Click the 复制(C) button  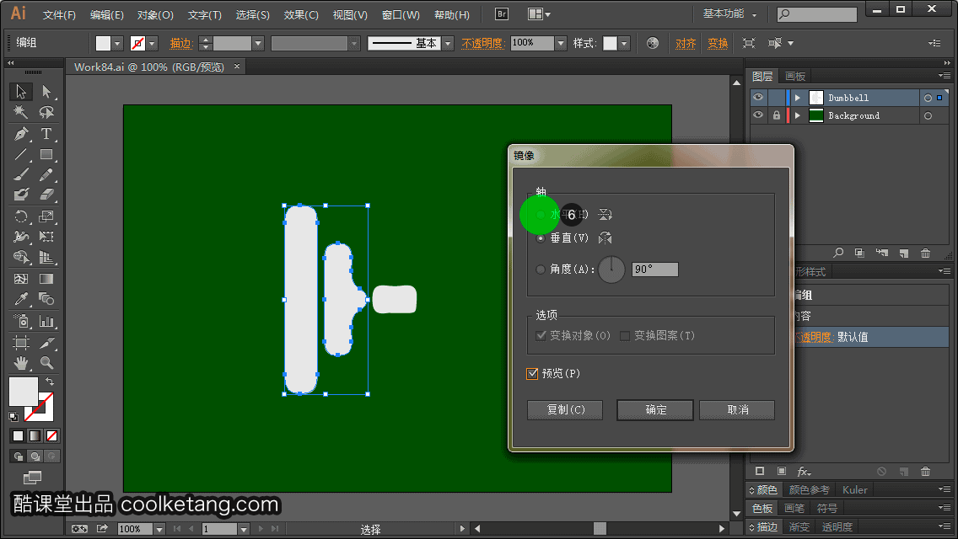click(565, 409)
